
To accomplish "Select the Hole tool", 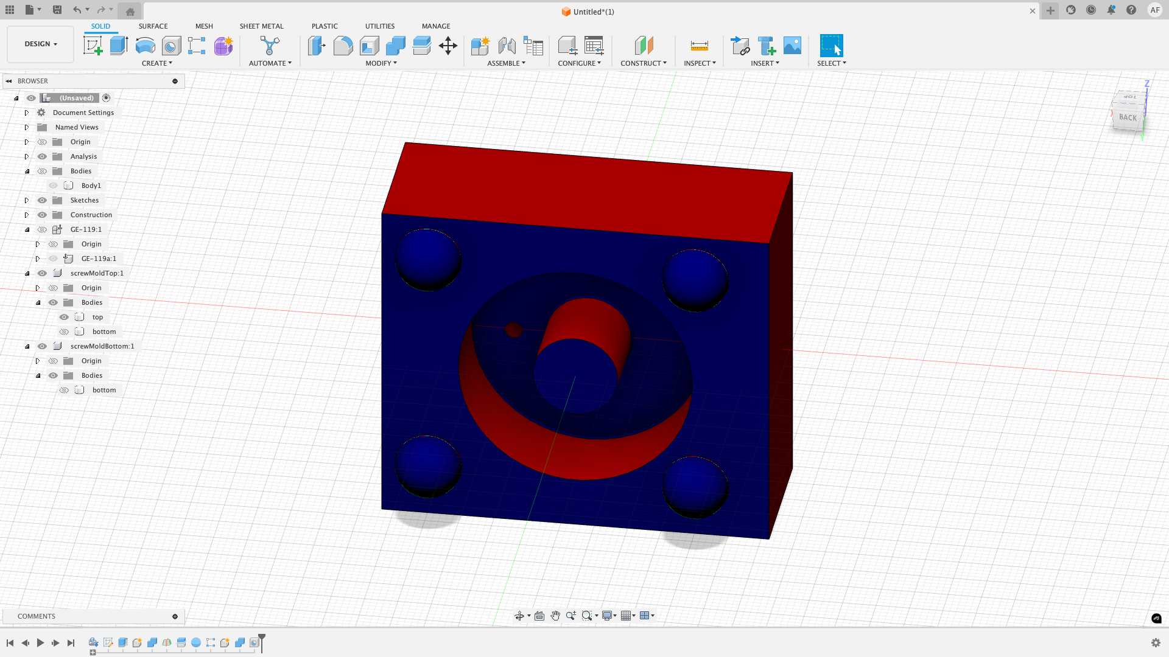I will click(x=171, y=46).
